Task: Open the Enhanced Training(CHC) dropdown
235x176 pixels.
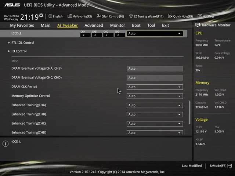Action: click(x=155, y=124)
